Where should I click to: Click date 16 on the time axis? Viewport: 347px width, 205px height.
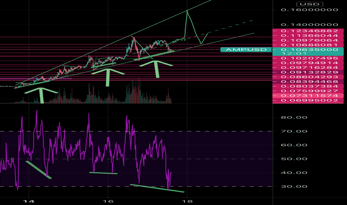pyautogui.click(x=108, y=201)
